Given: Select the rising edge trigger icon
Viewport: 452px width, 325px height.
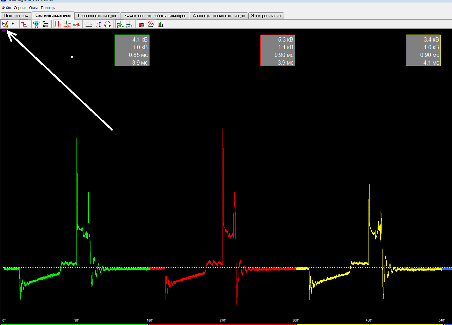Looking at the screenshot, I should pos(14,24).
